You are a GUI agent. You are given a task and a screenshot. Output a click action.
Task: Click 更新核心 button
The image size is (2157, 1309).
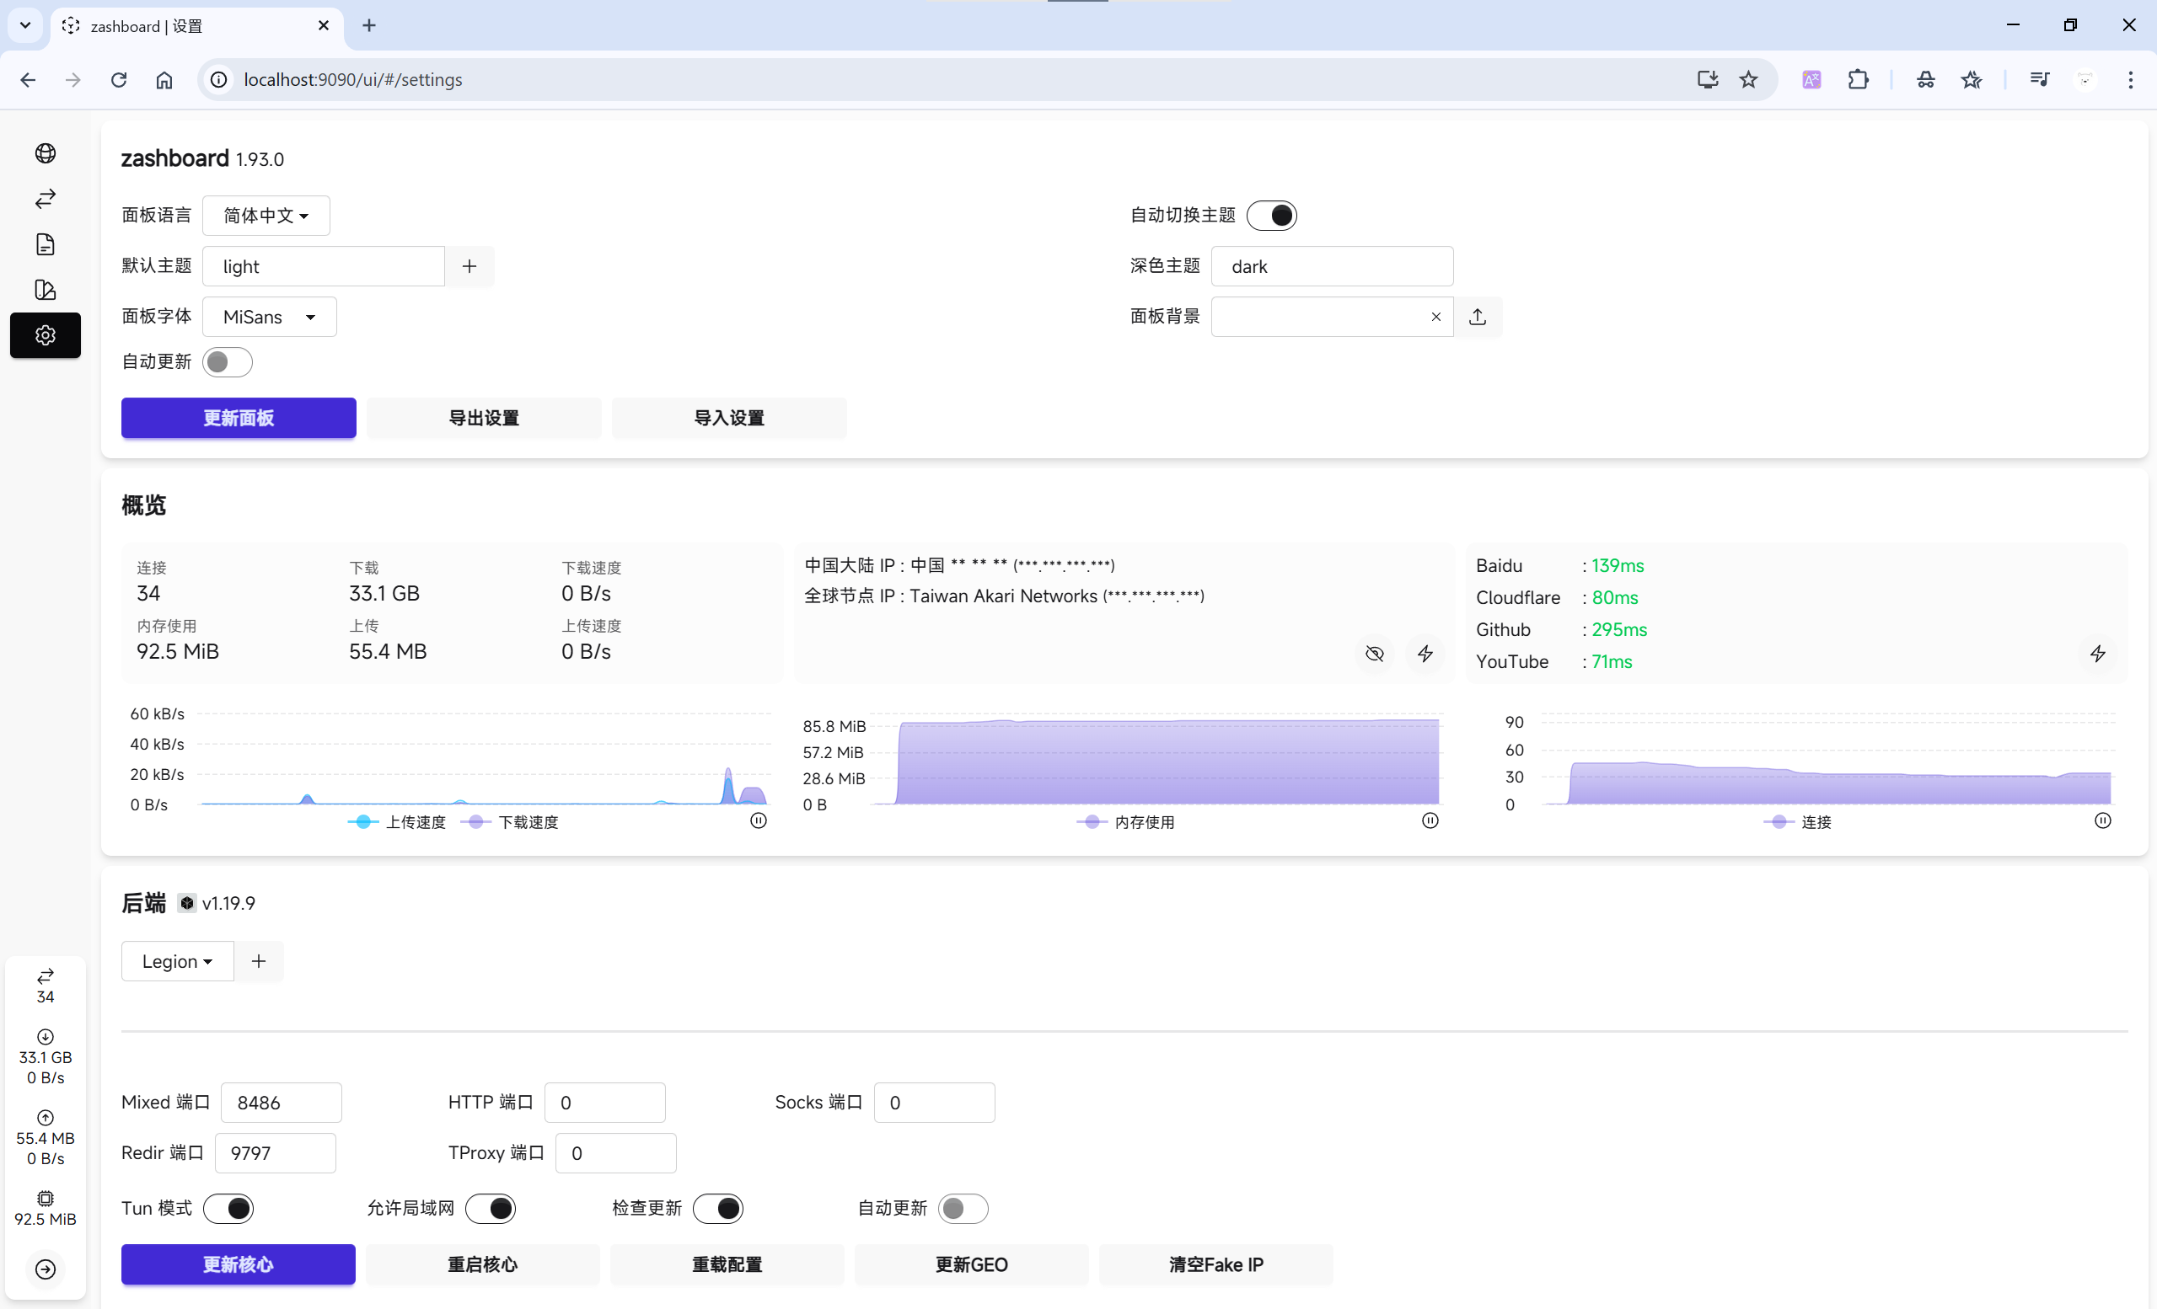click(x=238, y=1264)
